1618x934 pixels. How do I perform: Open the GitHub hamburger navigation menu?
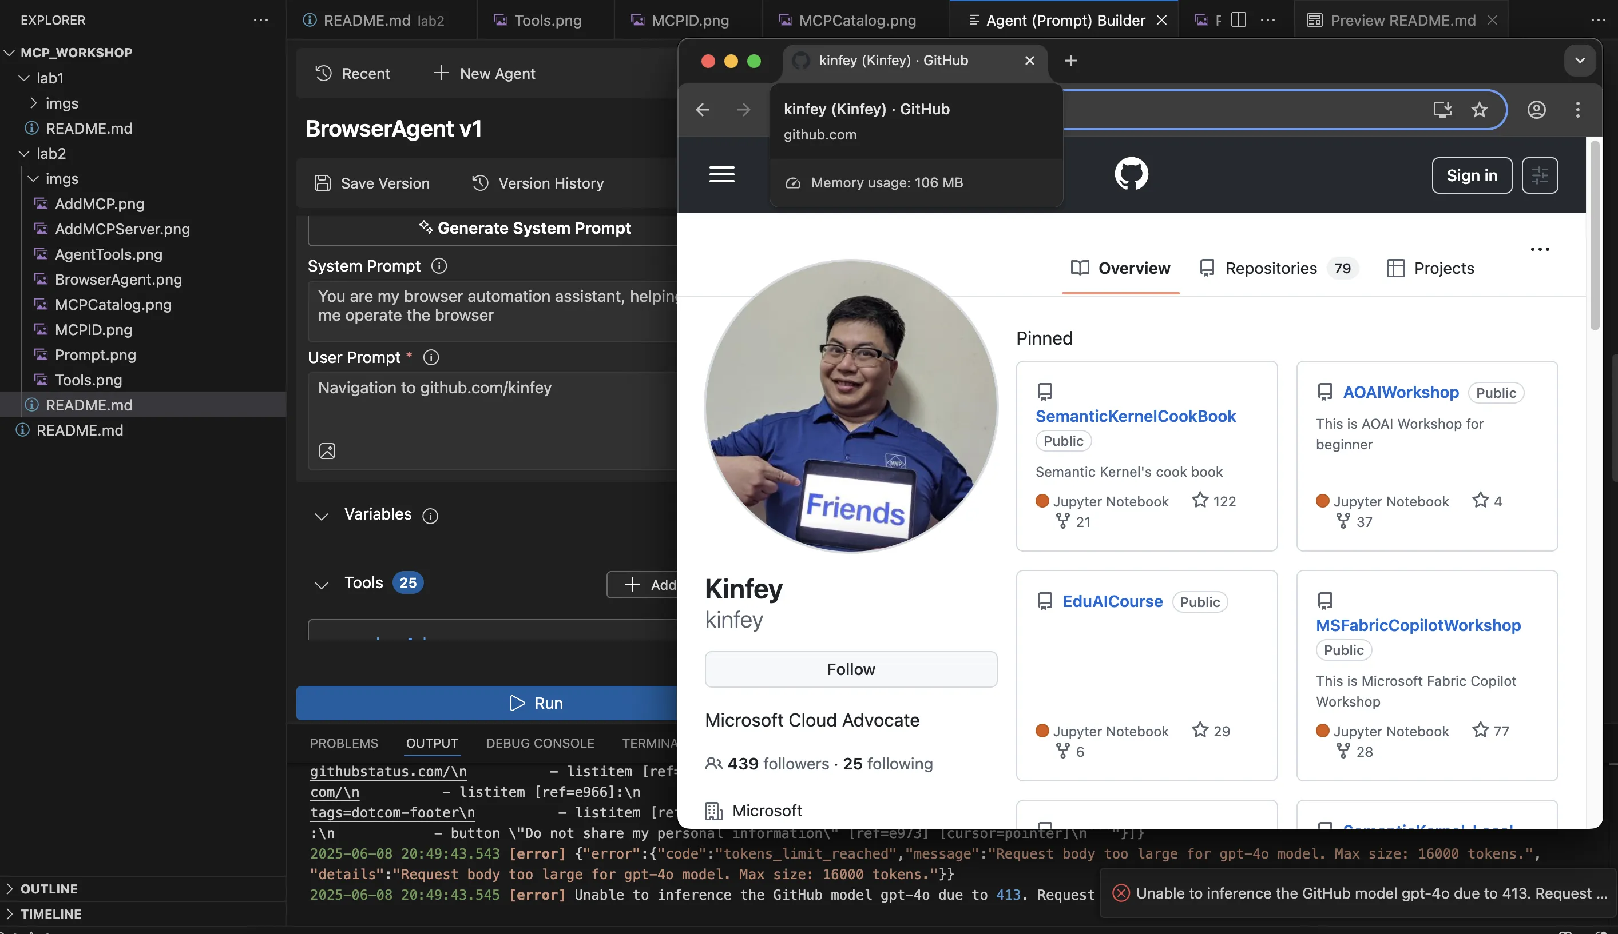(721, 174)
